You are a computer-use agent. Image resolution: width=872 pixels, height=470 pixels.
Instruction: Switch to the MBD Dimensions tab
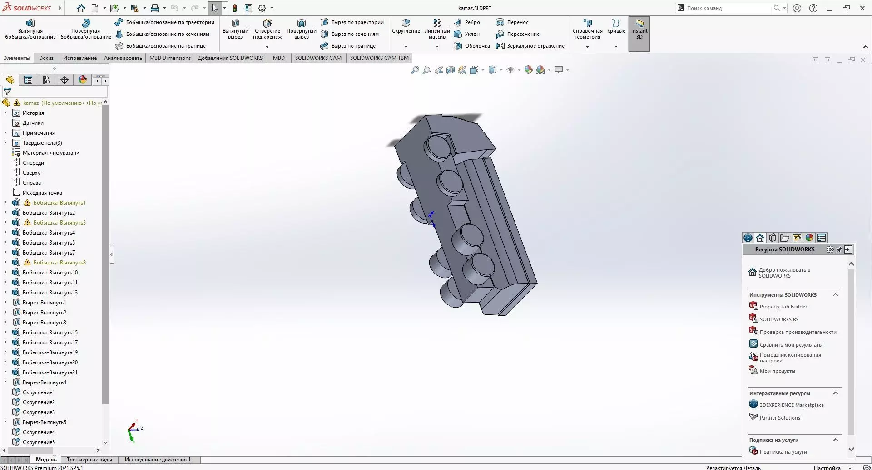pyautogui.click(x=170, y=58)
